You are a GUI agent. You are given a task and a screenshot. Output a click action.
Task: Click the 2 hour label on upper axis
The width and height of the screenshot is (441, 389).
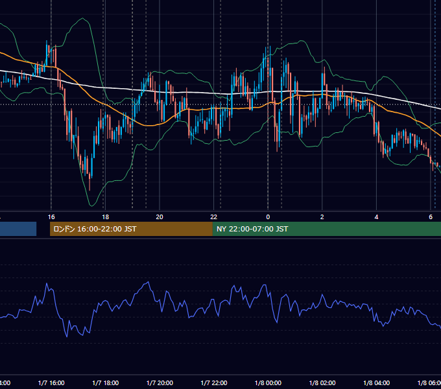pos(322,217)
